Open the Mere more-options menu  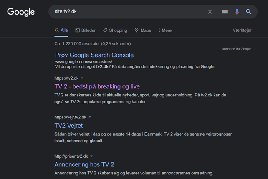click(165, 30)
